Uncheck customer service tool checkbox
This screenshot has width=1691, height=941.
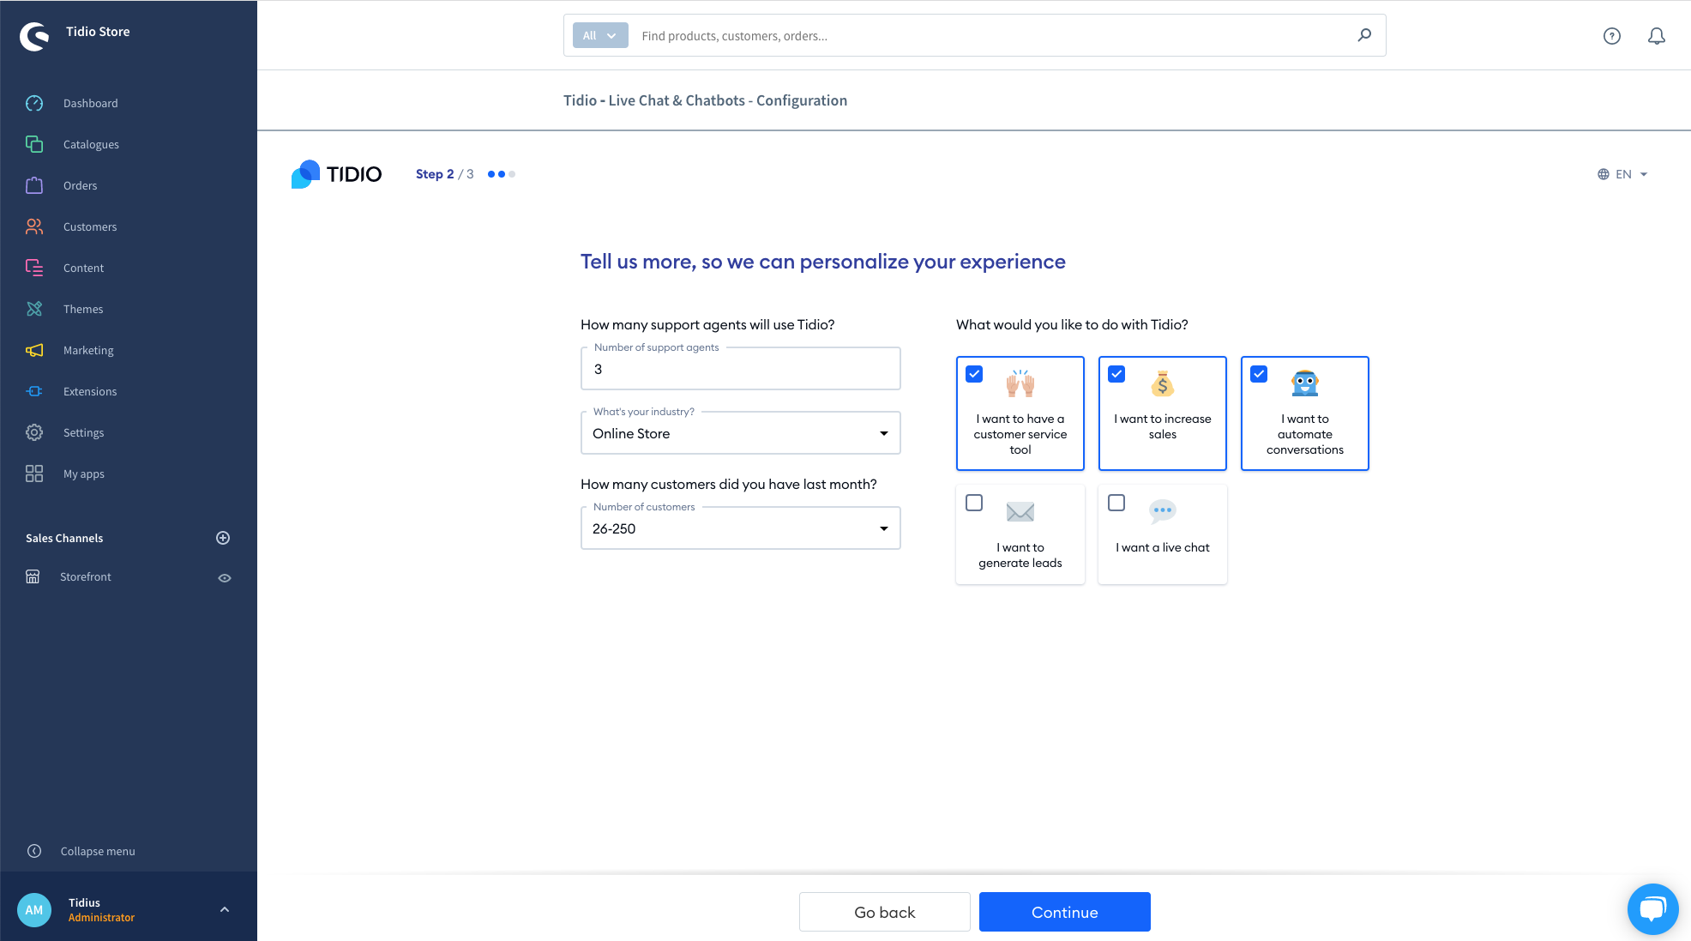coord(974,374)
